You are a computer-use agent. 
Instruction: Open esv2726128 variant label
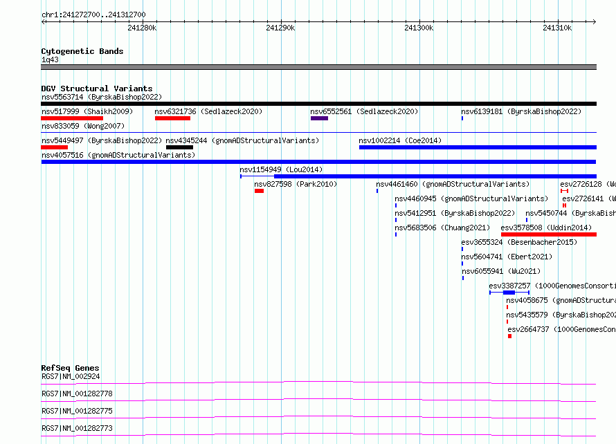[x=588, y=184]
